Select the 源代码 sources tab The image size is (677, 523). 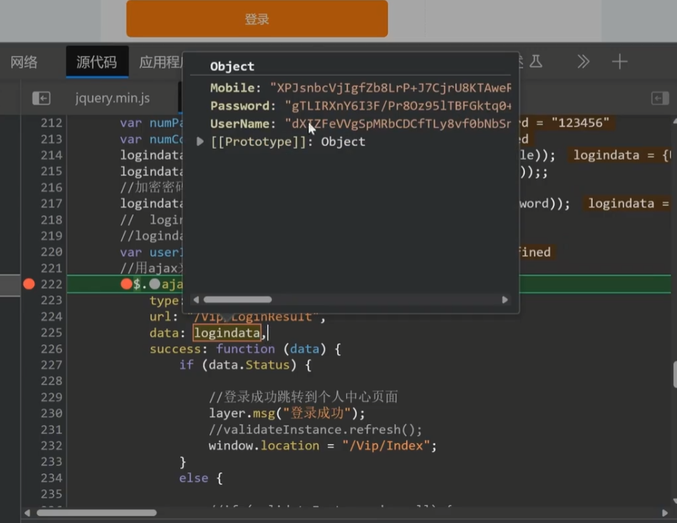tap(97, 62)
